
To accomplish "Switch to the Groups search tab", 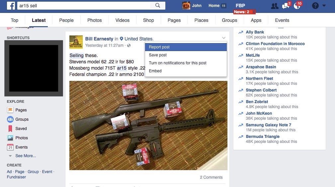I will pyautogui.click(x=229, y=20).
